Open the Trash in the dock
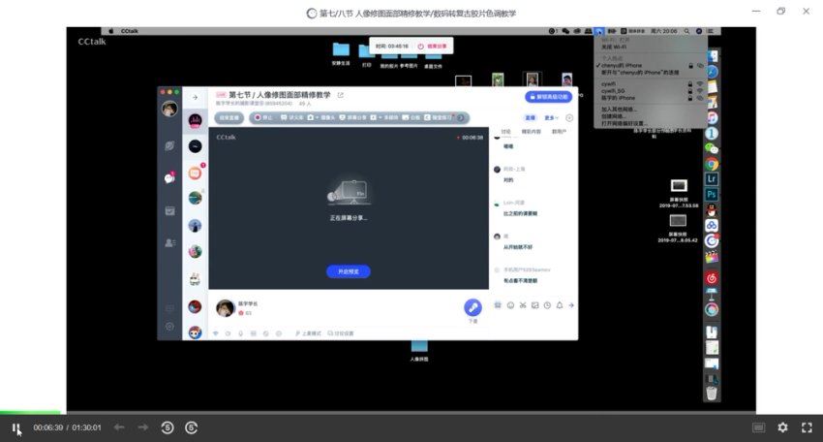This screenshot has width=823, height=442. [x=712, y=393]
